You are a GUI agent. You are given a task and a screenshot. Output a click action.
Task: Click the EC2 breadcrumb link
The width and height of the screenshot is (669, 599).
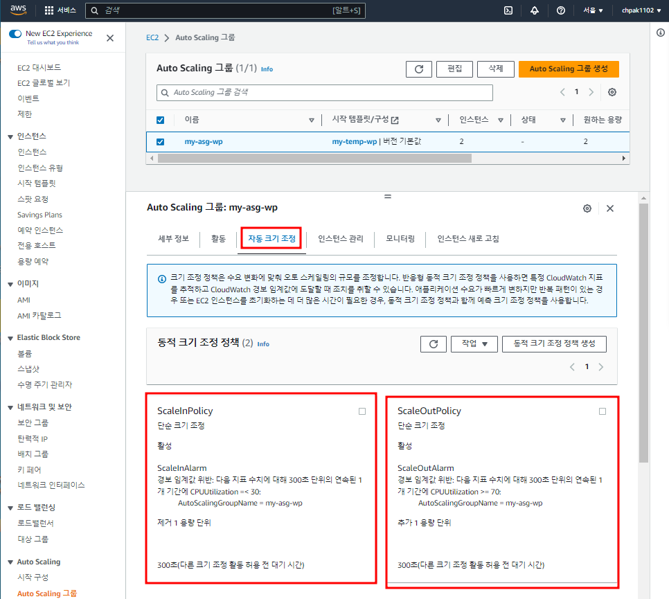click(x=152, y=37)
